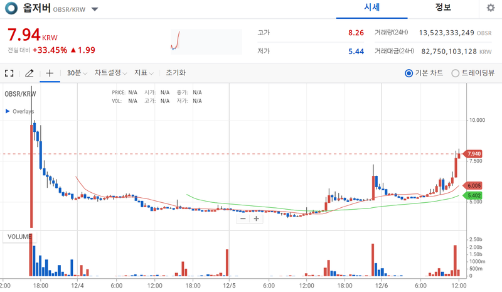Select the 기본 차트 radio button
The height and width of the screenshot is (292, 502).
pos(409,73)
